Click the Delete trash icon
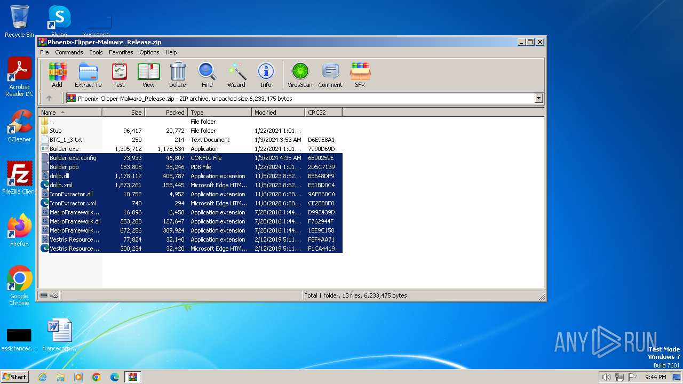 pos(178,75)
